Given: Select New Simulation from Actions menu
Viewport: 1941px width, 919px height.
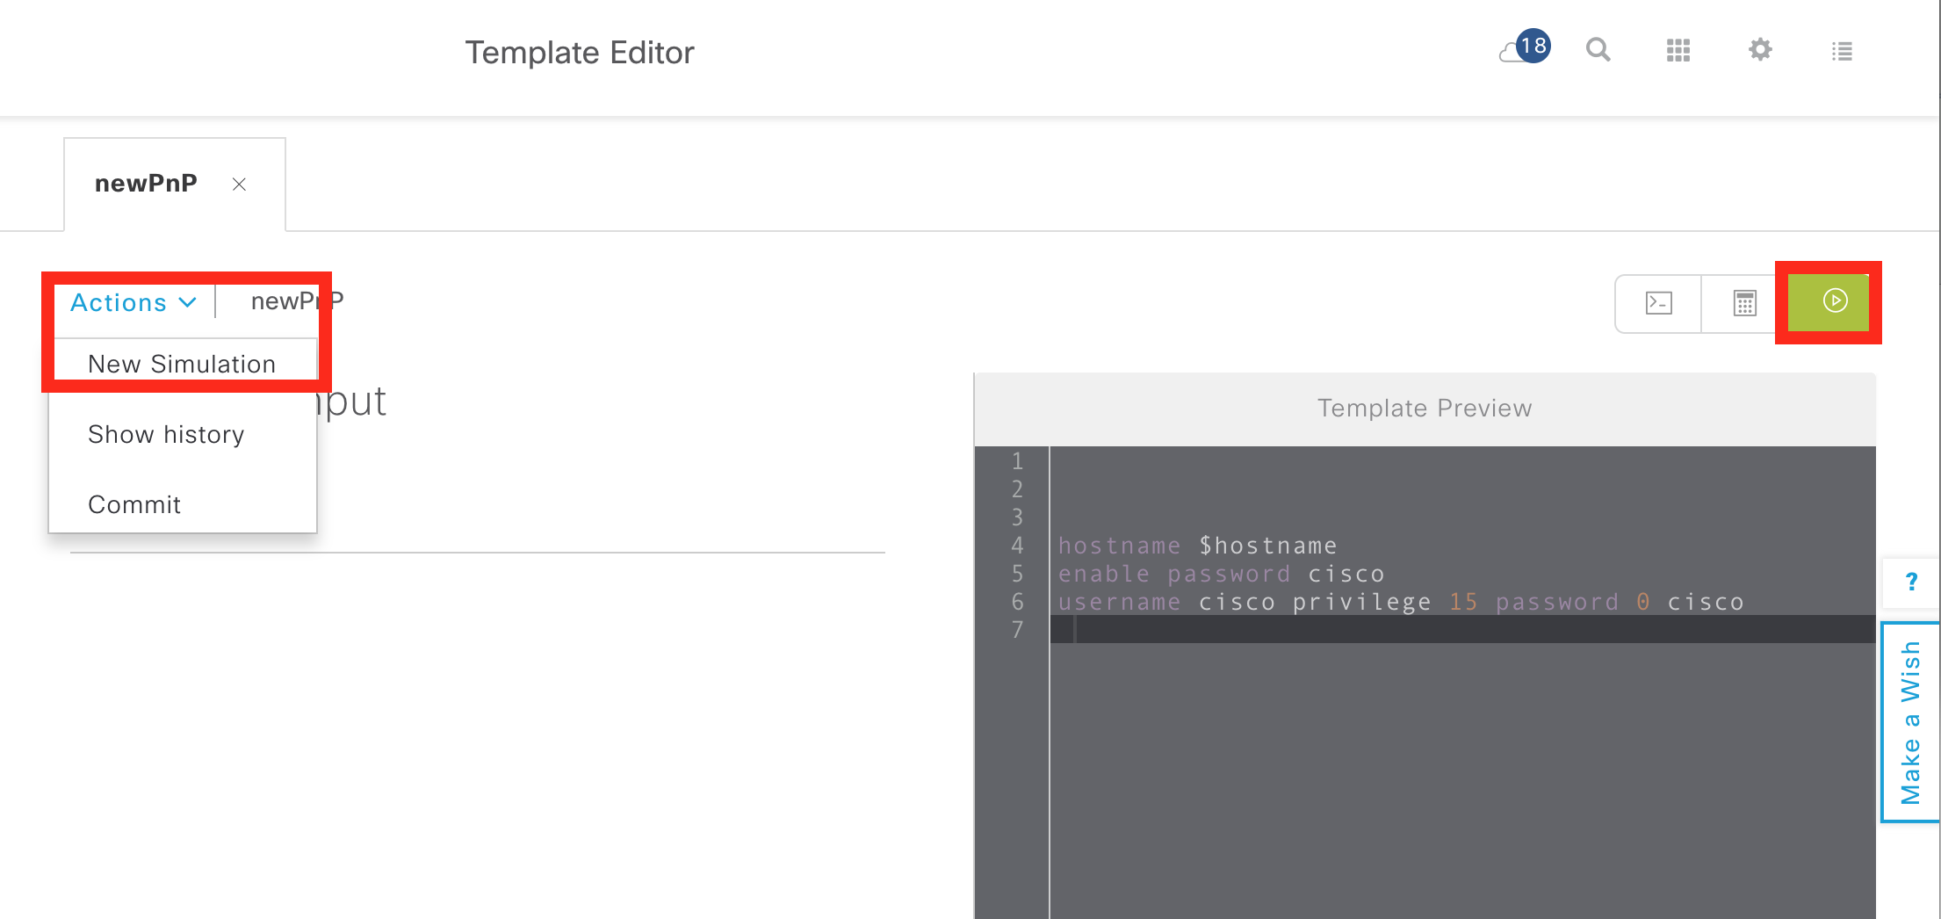Looking at the screenshot, I should coord(182,364).
